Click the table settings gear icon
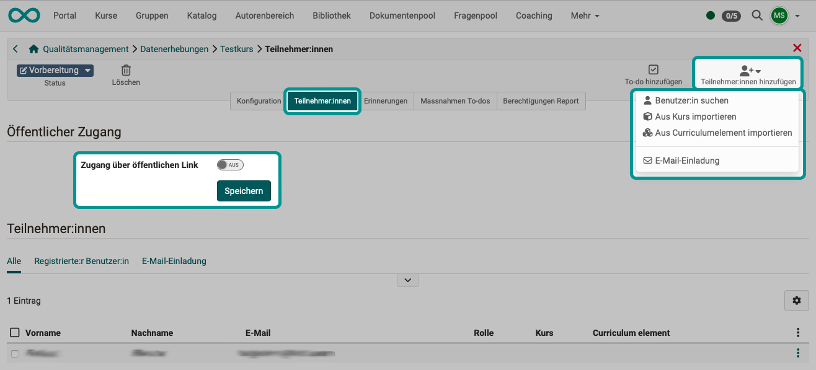This screenshot has height=370, width=816. pyautogui.click(x=796, y=301)
